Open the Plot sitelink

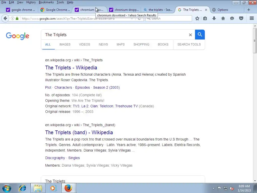[48, 87]
